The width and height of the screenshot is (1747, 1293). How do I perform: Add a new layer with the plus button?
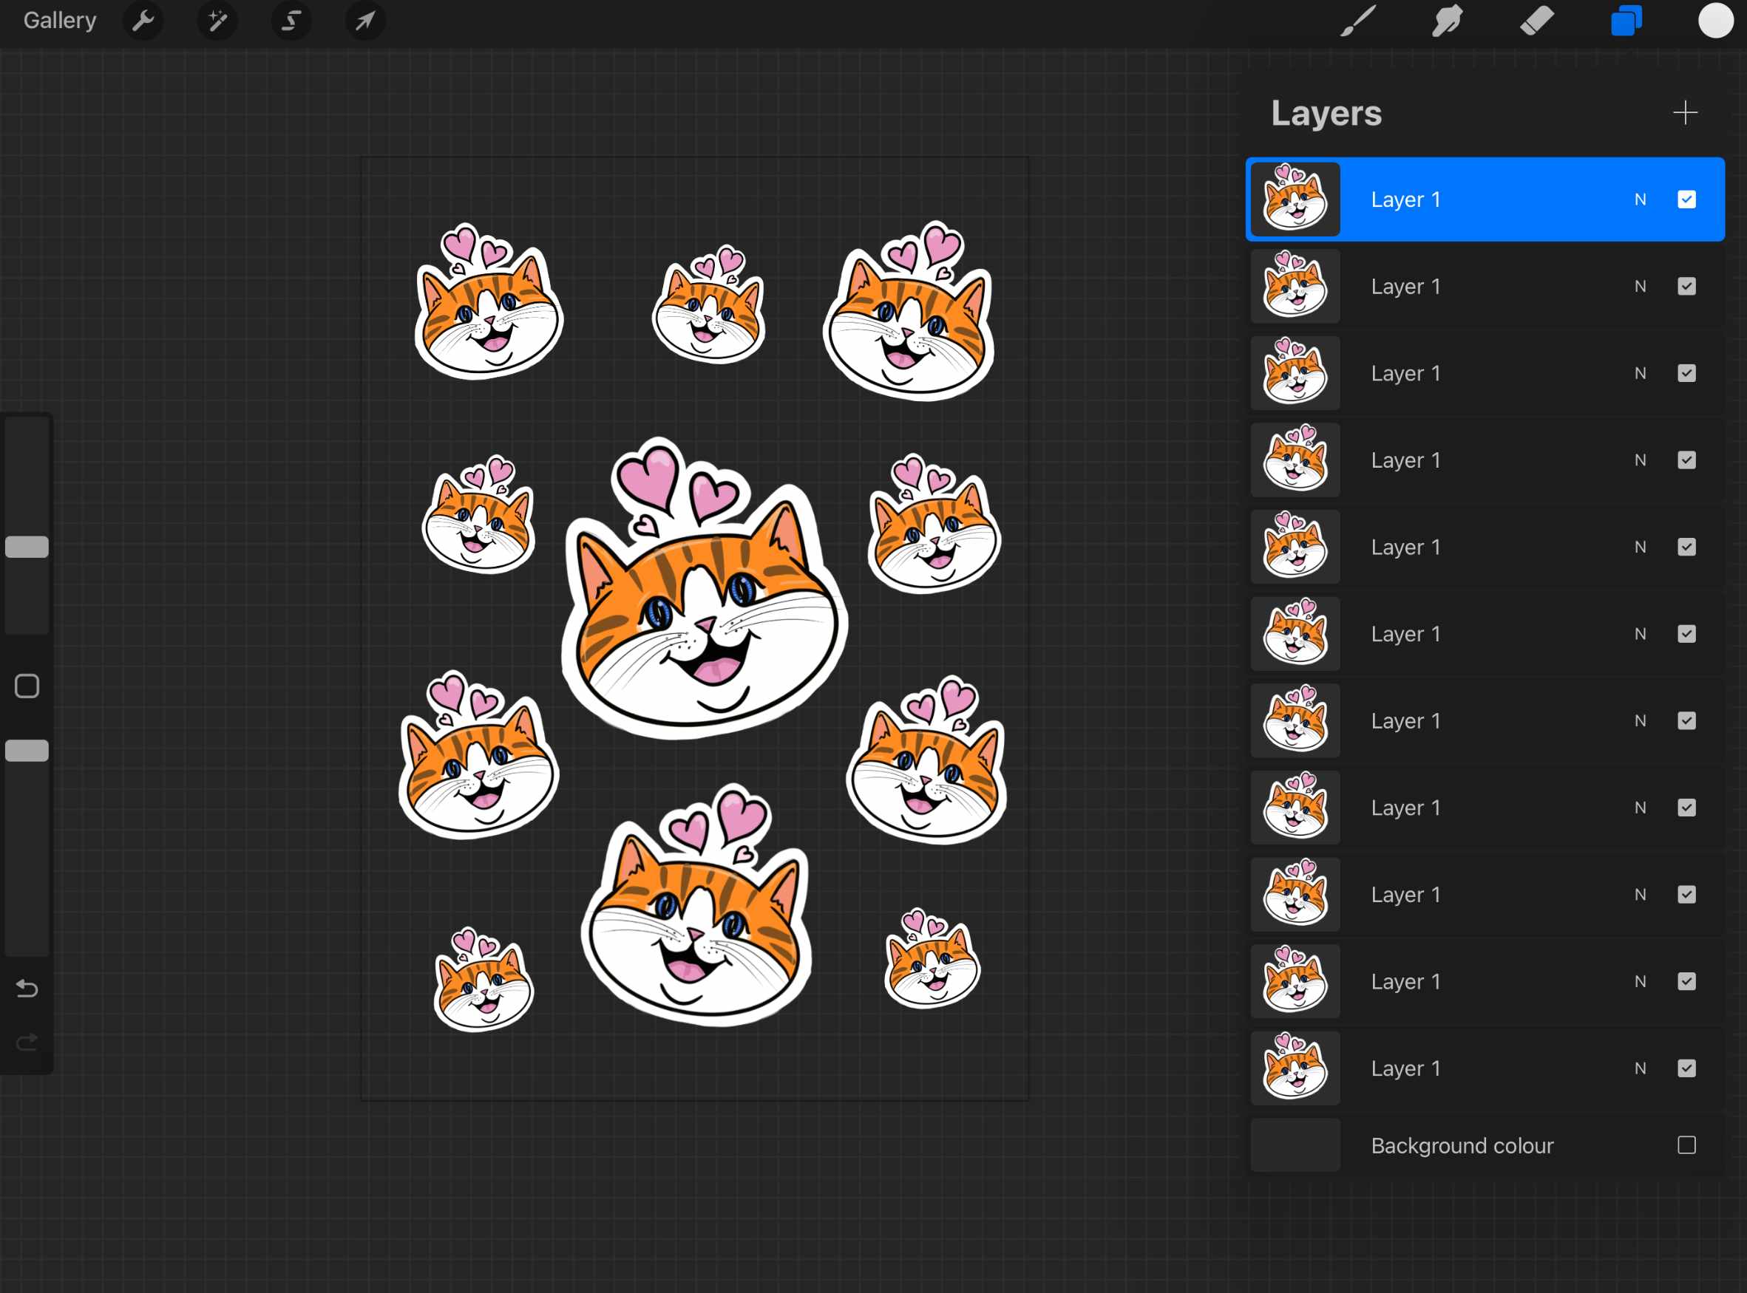pos(1685,113)
